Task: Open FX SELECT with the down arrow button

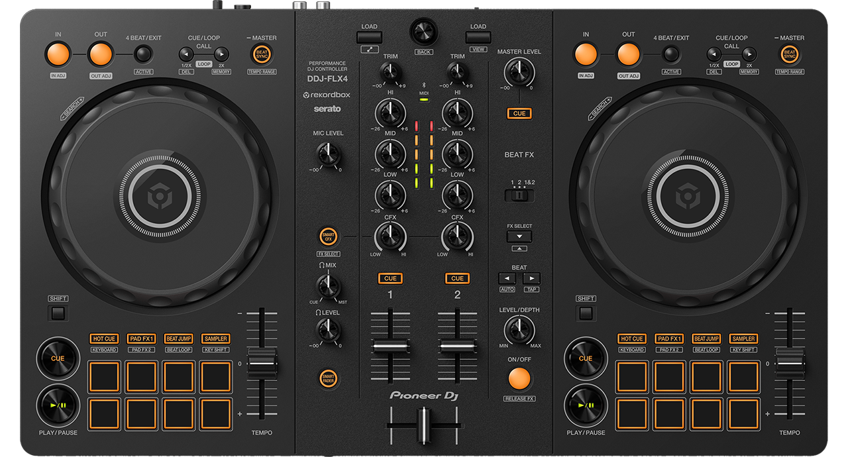Action: coord(519,236)
